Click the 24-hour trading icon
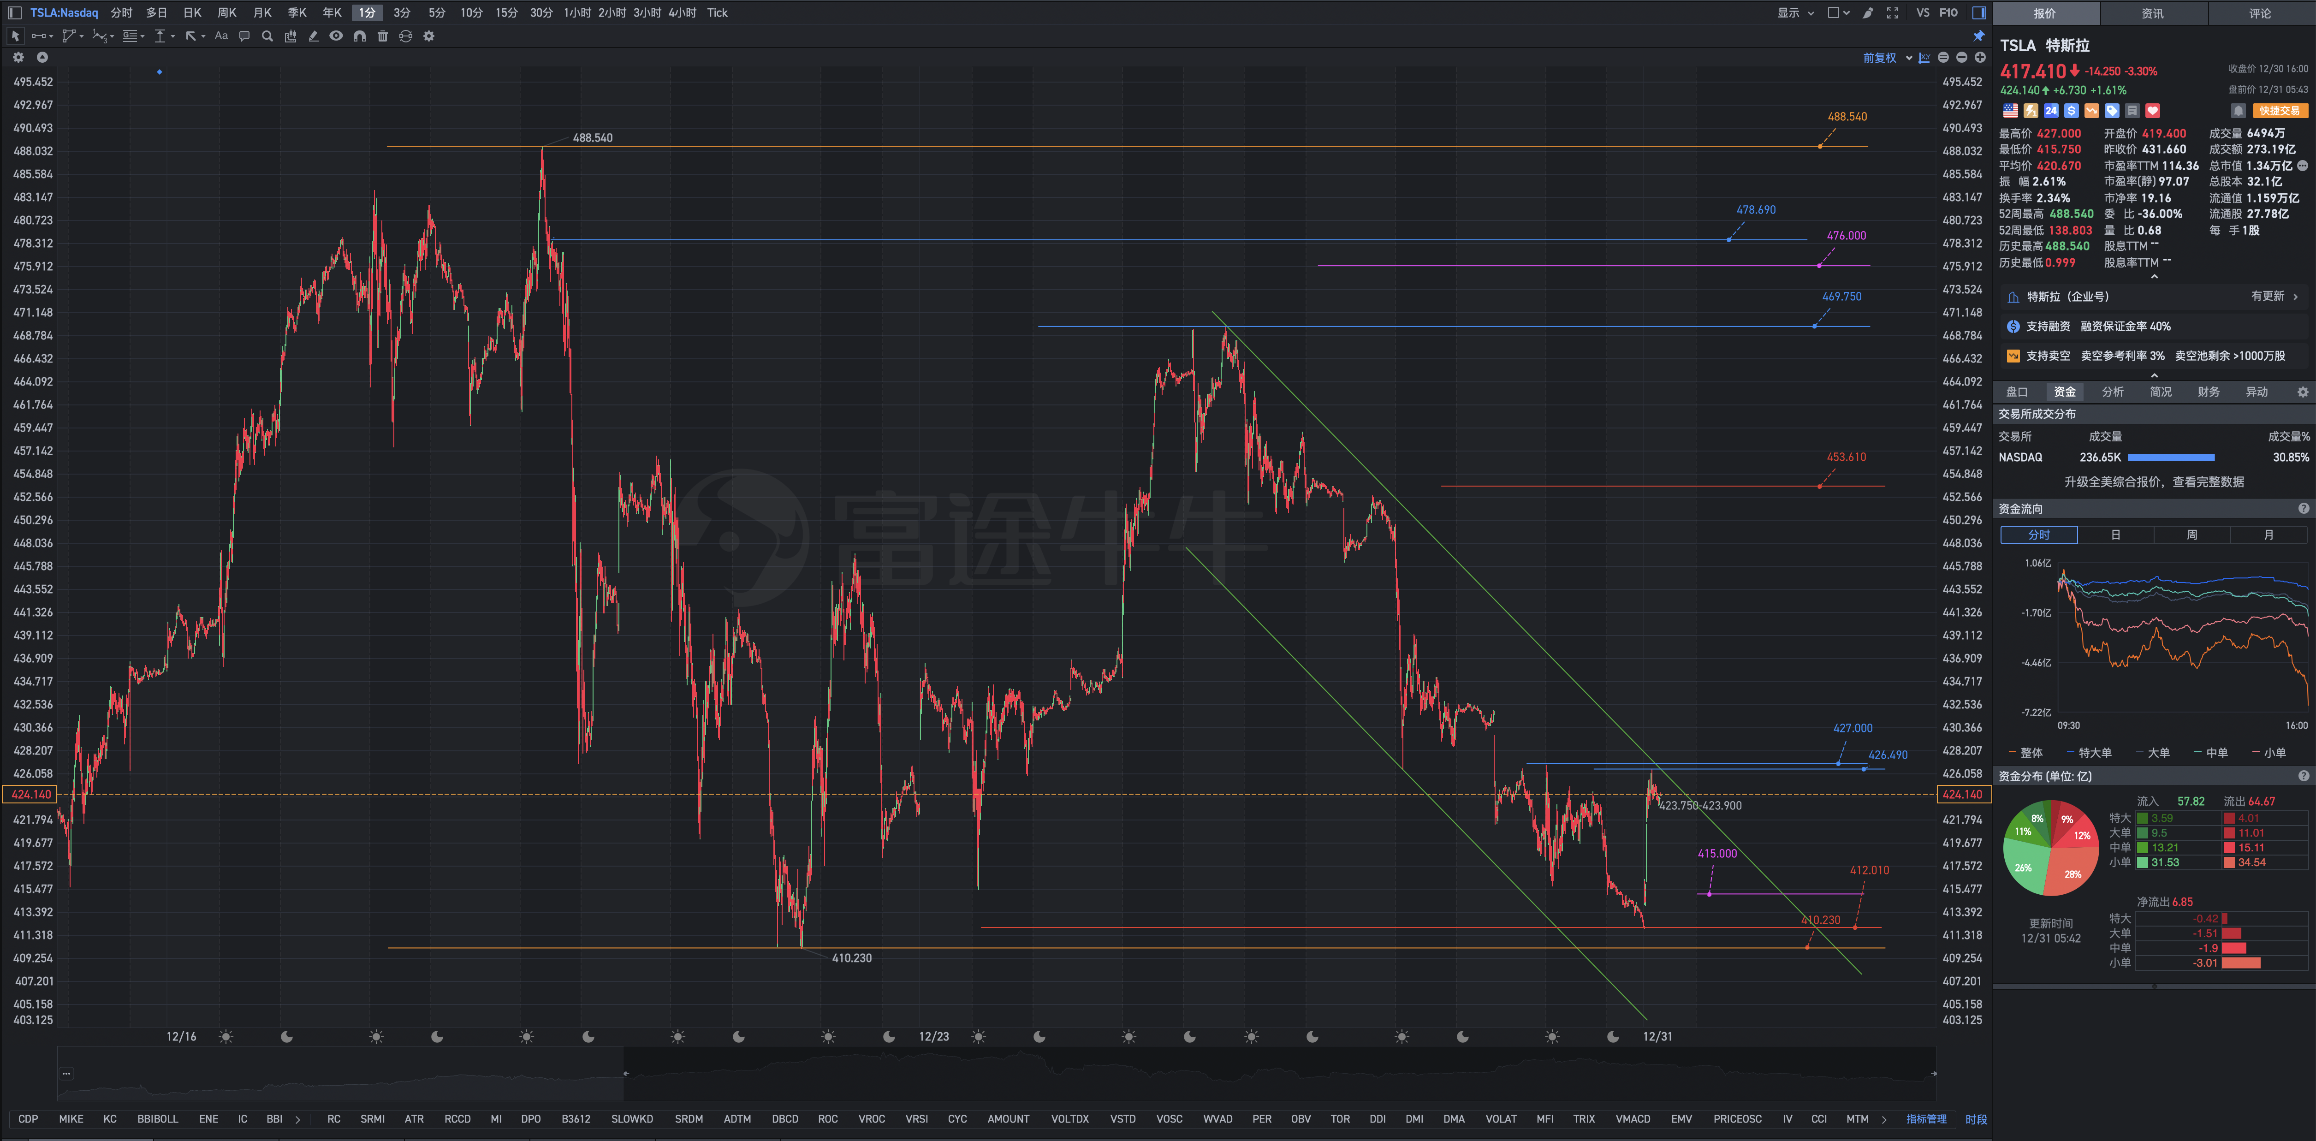This screenshot has height=1141, width=2316. [x=2051, y=111]
